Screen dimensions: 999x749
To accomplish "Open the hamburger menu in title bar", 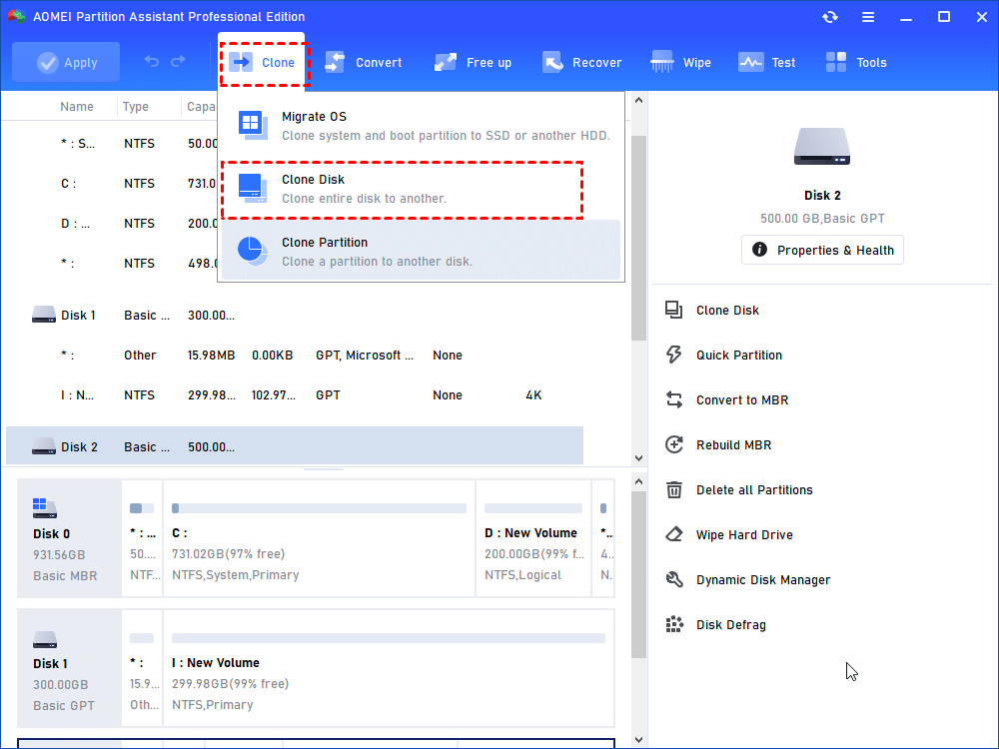I will click(868, 17).
